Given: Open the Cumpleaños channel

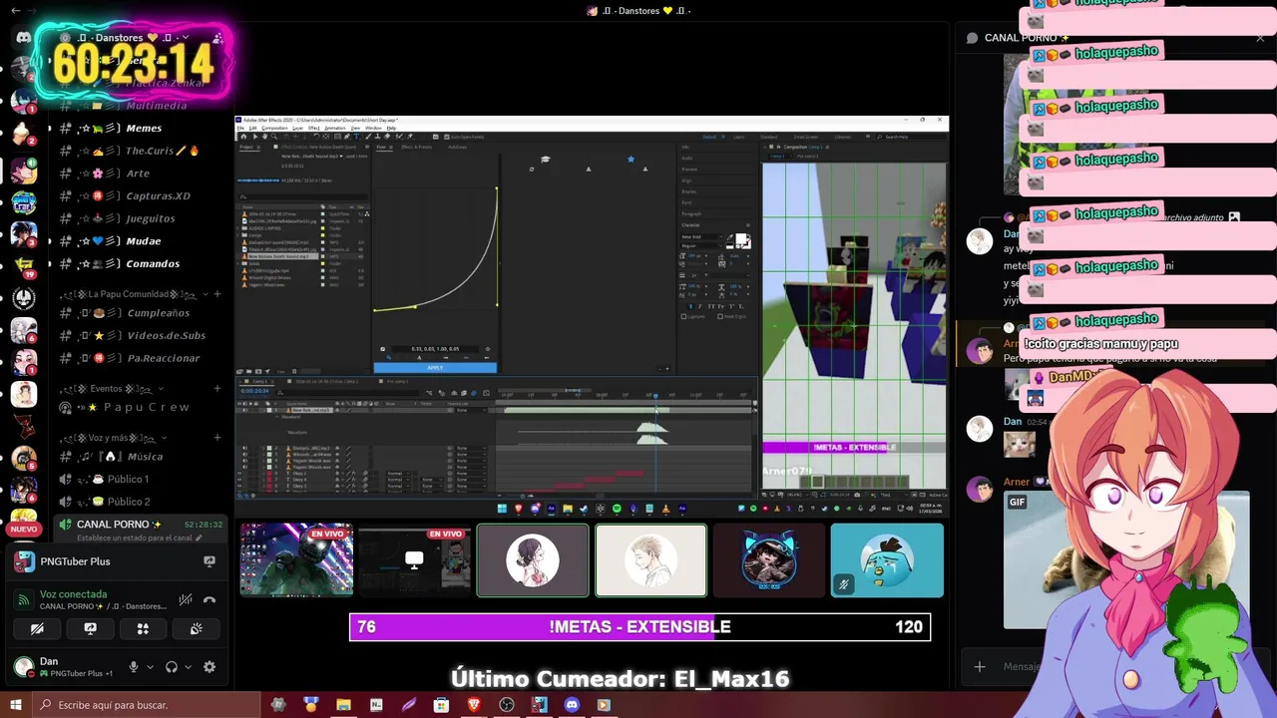Looking at the screenshot, I should point(143,313).
